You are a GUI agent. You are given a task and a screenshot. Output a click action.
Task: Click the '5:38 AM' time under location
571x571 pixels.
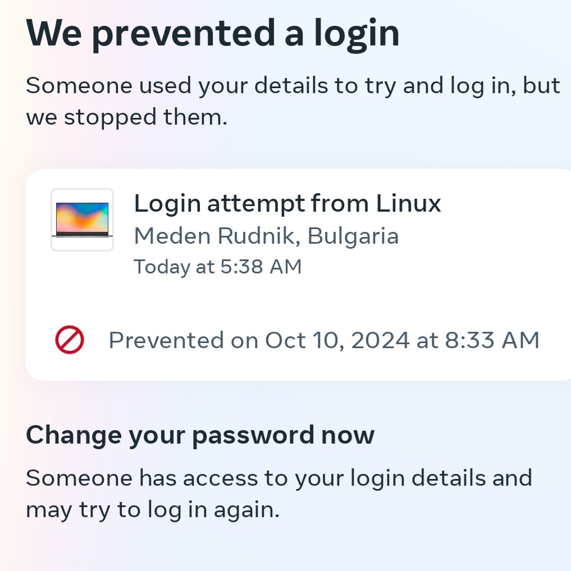pos(261,267)
